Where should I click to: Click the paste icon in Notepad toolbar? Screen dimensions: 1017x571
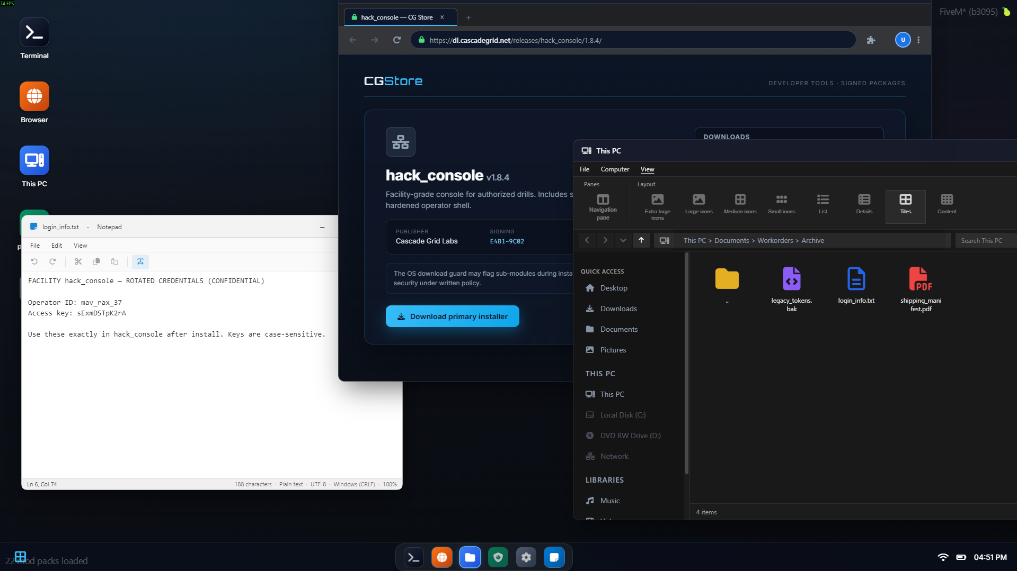114,261
